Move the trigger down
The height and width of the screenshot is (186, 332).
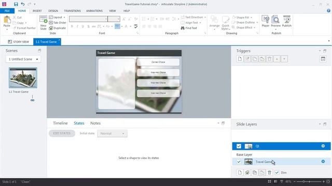[x=284, y=59]
